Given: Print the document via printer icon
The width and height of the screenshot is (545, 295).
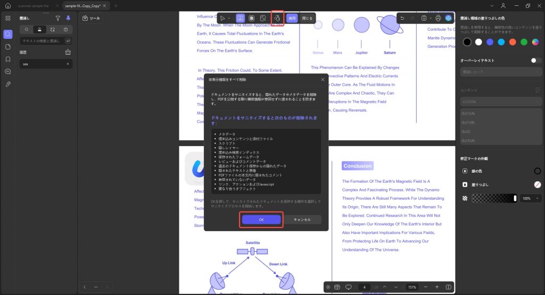Looking at the screenshot, I should 438,18.
